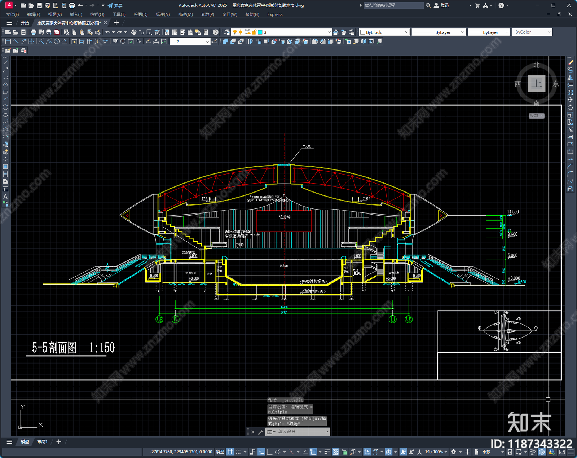The height and width of the screenshot is (458, 577).
Task: Select the Erase modify tool
Action: tap(570, 62)
